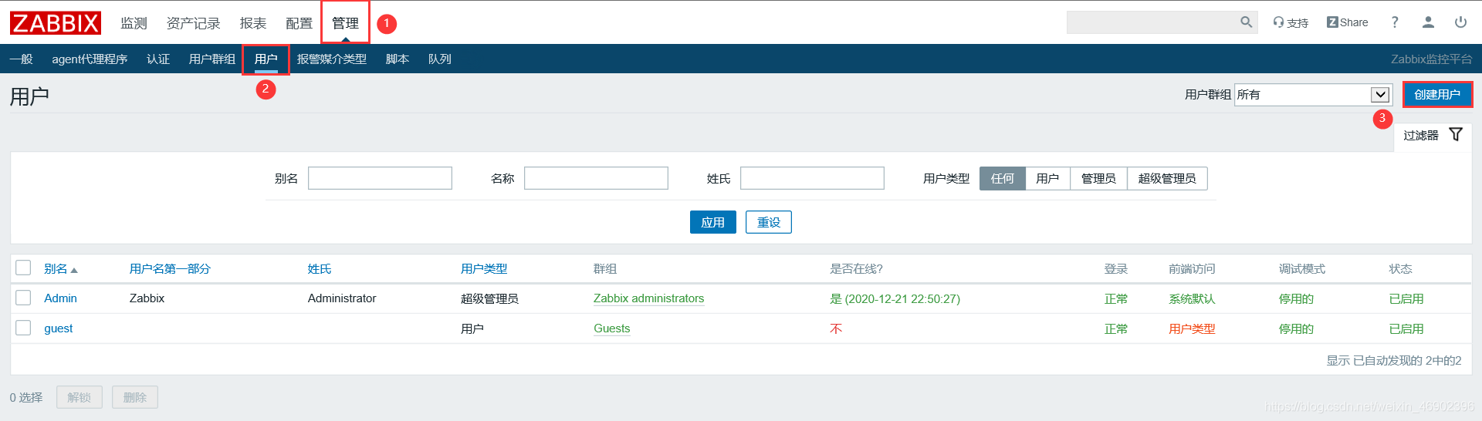The image size is (1482, 421).
Task: Sort by 姓氏 column header
Action: 320,268
